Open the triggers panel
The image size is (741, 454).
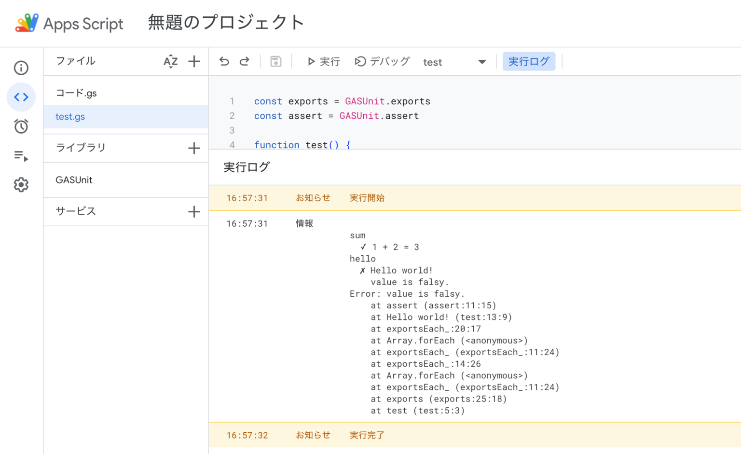(x=21, y=126)
